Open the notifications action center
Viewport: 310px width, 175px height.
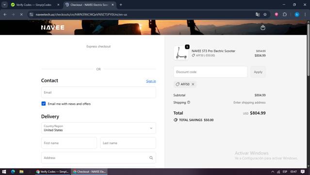coord(303,172)
